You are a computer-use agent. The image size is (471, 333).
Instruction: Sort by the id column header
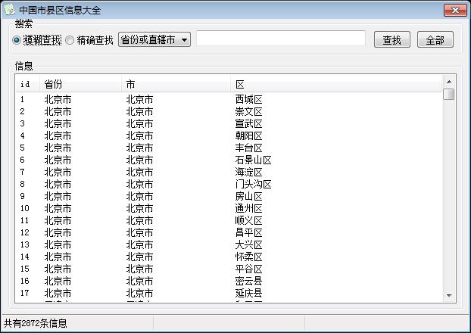point(27,84)
